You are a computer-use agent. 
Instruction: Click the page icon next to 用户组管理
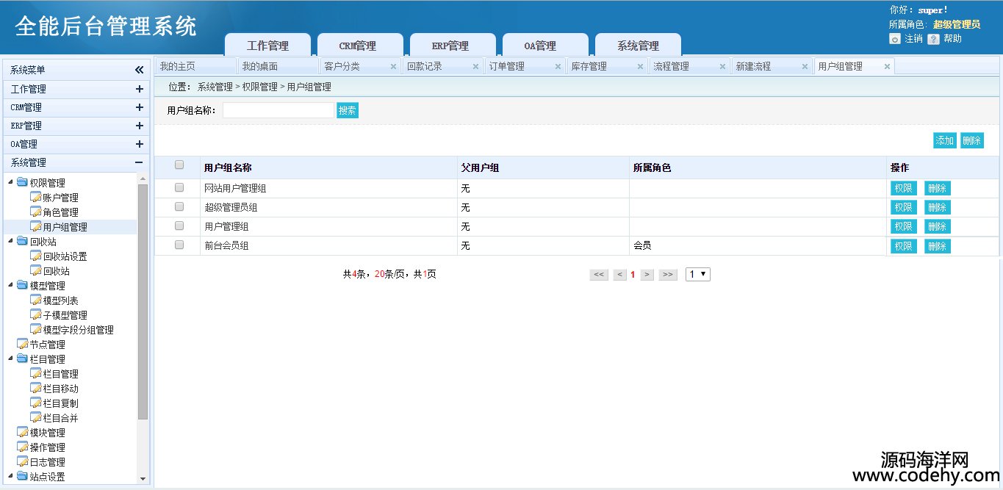pos(35,226)
